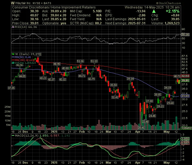The width and height of the screenshot is (192, 165).
Task: Click the last price tag 39.85 on axis
Action: 185,80
